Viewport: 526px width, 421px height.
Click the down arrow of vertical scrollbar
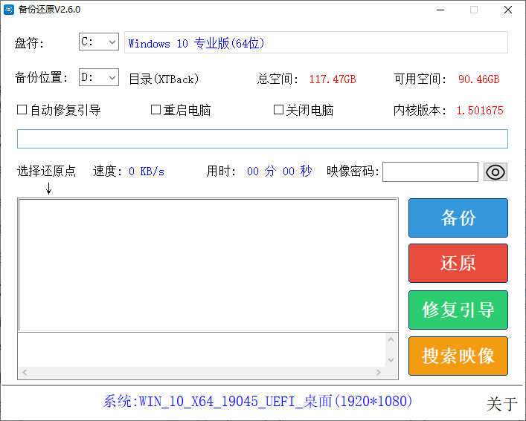coord(391,359)
